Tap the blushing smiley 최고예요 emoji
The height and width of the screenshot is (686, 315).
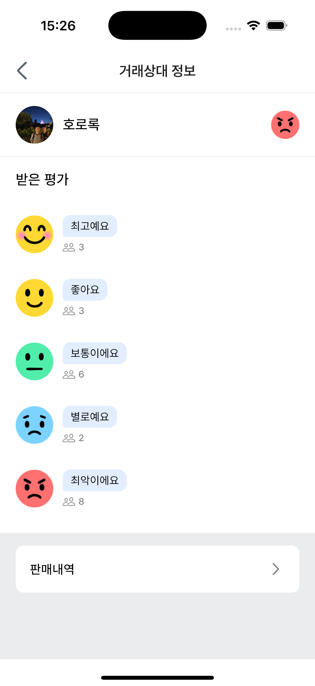pos(34,234)
